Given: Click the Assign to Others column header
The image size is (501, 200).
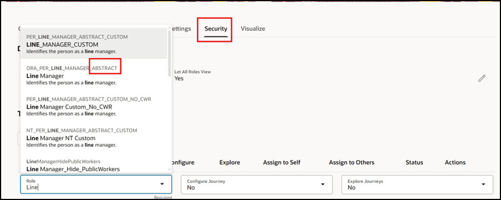Looking at the screenshot, I should click(351, 162).
